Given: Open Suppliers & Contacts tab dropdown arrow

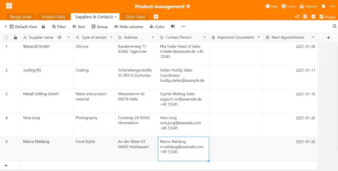Looking at the screenshot, I should [x=116, y=17].
